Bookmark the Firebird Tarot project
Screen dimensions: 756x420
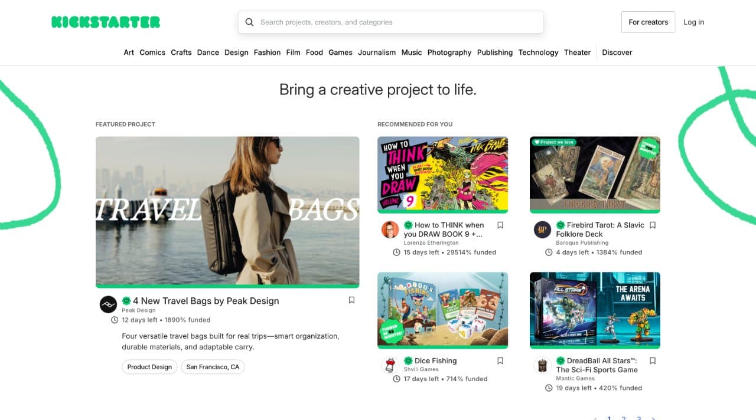pos(653,225)
